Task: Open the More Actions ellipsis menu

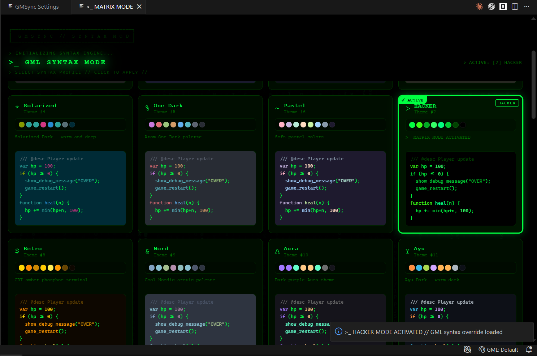Action: coord(527,6)
